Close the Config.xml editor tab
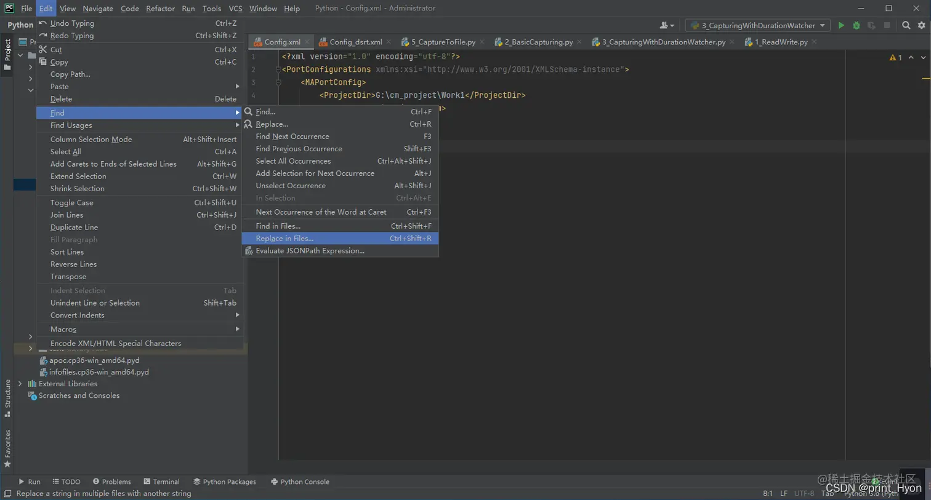 pyautogui.click(x=307, y=42)
